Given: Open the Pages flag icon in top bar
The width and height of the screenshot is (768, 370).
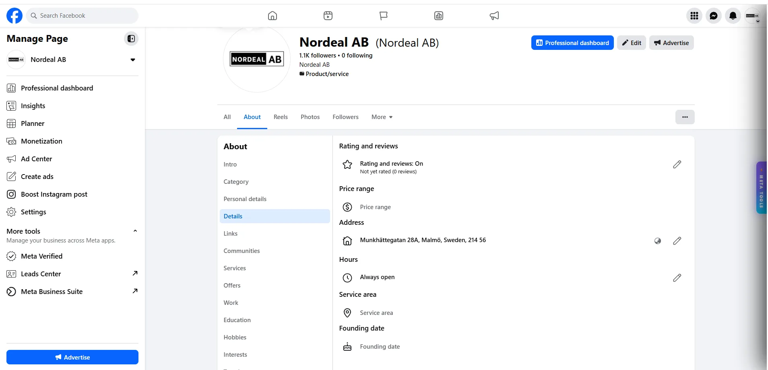Looking at the screenshot, I should (x=384, y=16).
